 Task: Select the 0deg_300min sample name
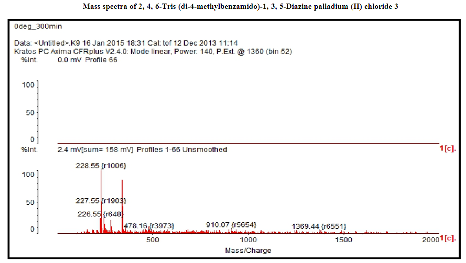(x=38, y=27)
